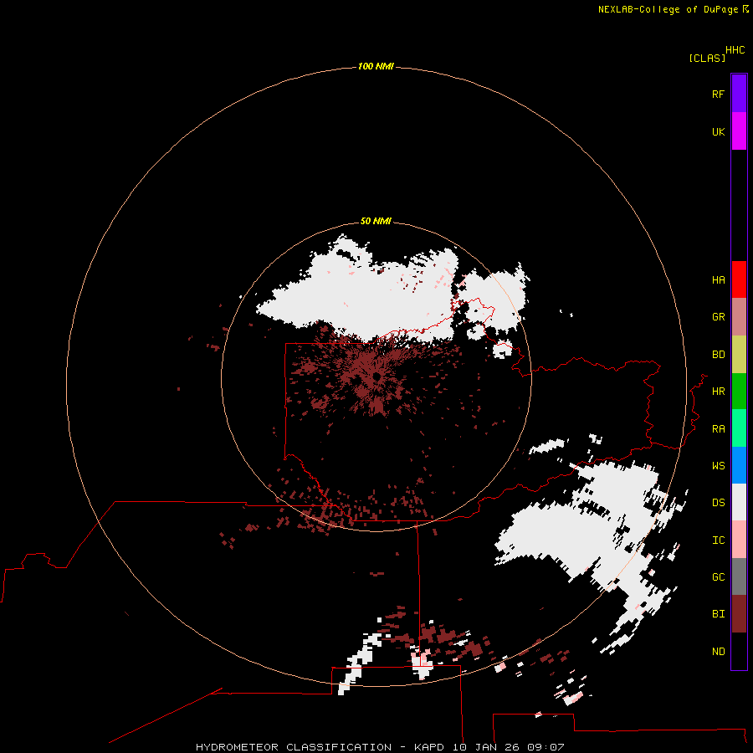Select the WS blue legend swatch
The height and width of the screenshot is (753, 753).
click(x=739, y=465)
